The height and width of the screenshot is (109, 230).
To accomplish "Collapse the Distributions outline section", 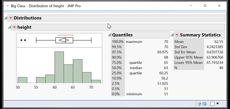I will click(6, 18).
